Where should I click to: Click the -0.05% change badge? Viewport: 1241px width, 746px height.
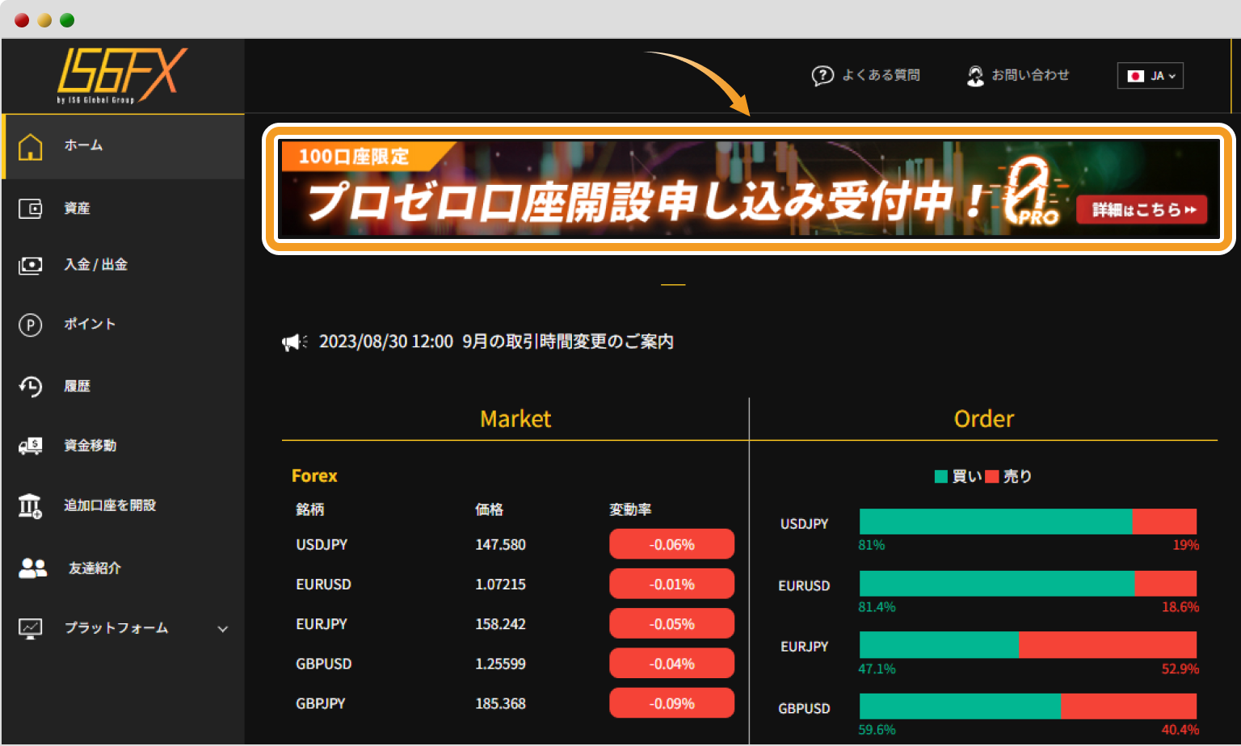point(671,623)
